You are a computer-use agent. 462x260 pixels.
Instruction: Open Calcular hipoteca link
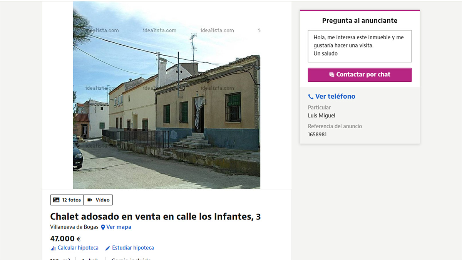(78, 248)
